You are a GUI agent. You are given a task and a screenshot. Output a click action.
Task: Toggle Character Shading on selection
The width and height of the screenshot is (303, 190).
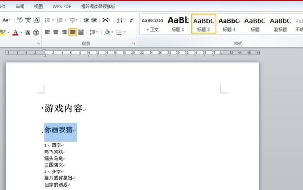(28, 32)
